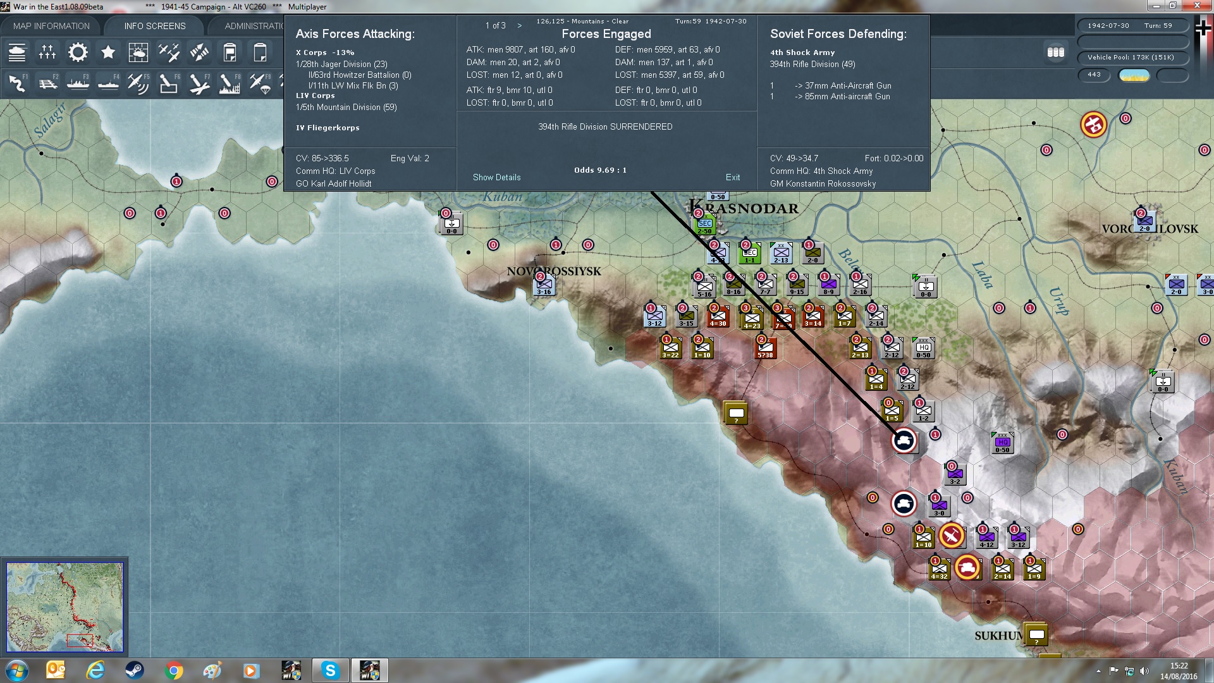
Task: Click the production gear icon
Action: pos(78,52)
